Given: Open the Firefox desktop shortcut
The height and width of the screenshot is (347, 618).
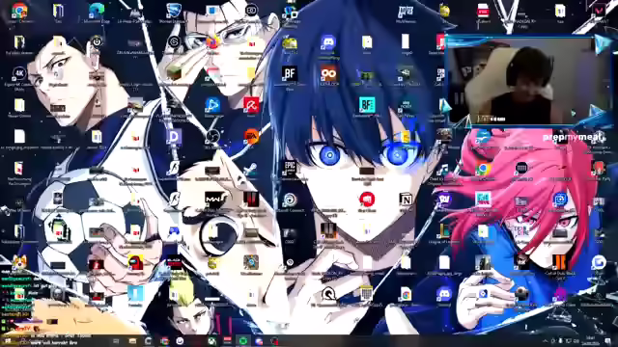Looking at the screenshot, I should click(212, 42).
